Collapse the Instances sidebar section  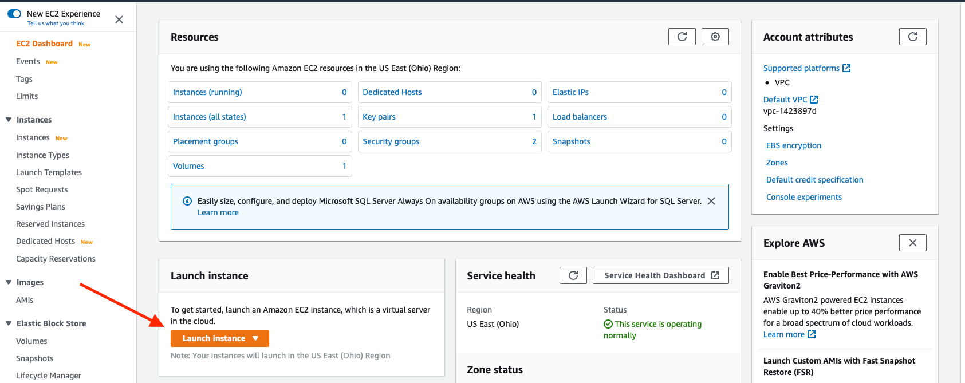[x=9, y=120]
